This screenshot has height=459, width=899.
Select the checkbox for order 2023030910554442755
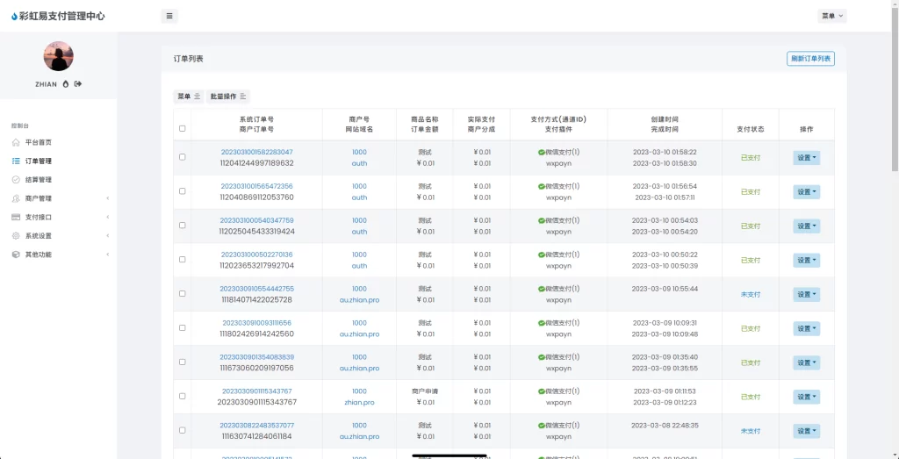(183, 294)
